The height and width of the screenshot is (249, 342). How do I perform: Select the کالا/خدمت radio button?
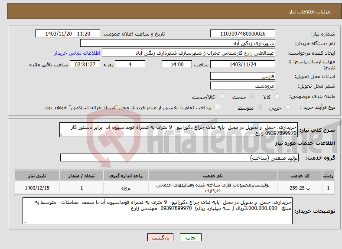pos(221,96)
